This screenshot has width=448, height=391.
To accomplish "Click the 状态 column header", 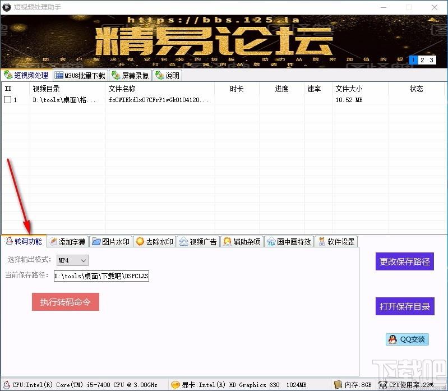I will 416,89.
